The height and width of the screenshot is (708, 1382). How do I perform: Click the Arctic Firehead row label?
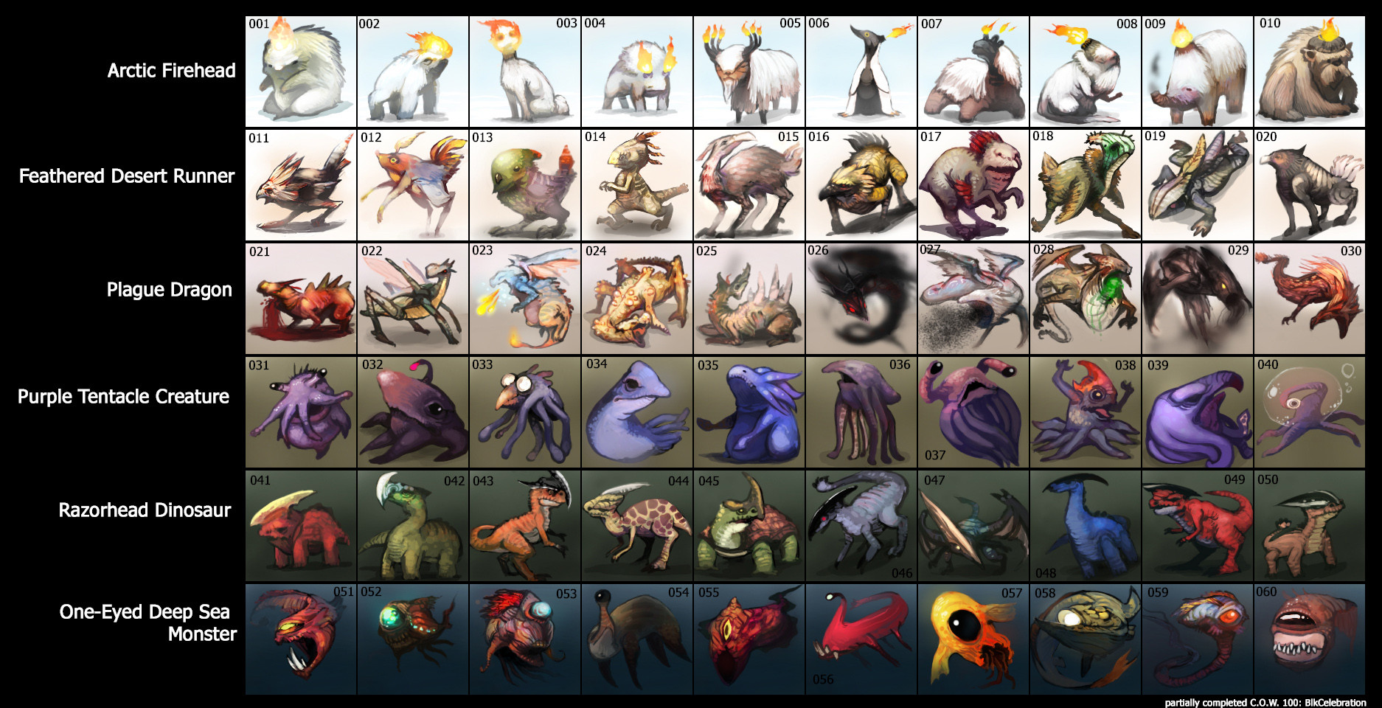coord(172,71)
